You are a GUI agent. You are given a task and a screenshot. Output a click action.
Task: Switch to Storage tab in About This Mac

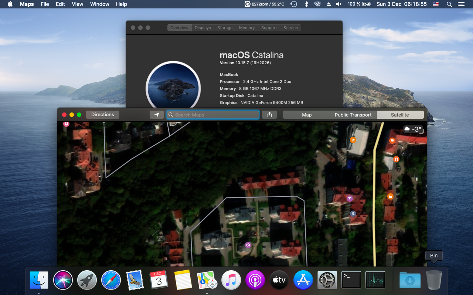[x=225, y=28]
